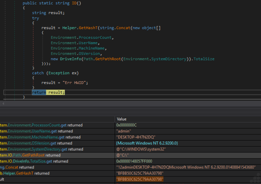Click Environment.OSVersion in the code
Image resolution: width=261 pixels, height=184 pixels.
point(75,53)
